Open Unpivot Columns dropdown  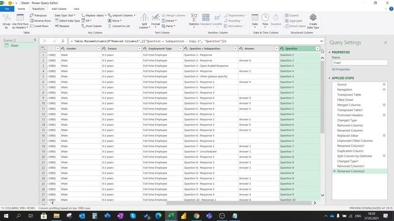click(122, 15)
